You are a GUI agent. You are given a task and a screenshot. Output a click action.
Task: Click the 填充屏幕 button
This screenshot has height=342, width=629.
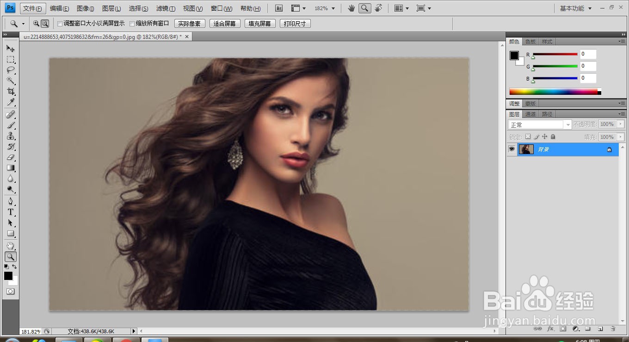(260, 24)
